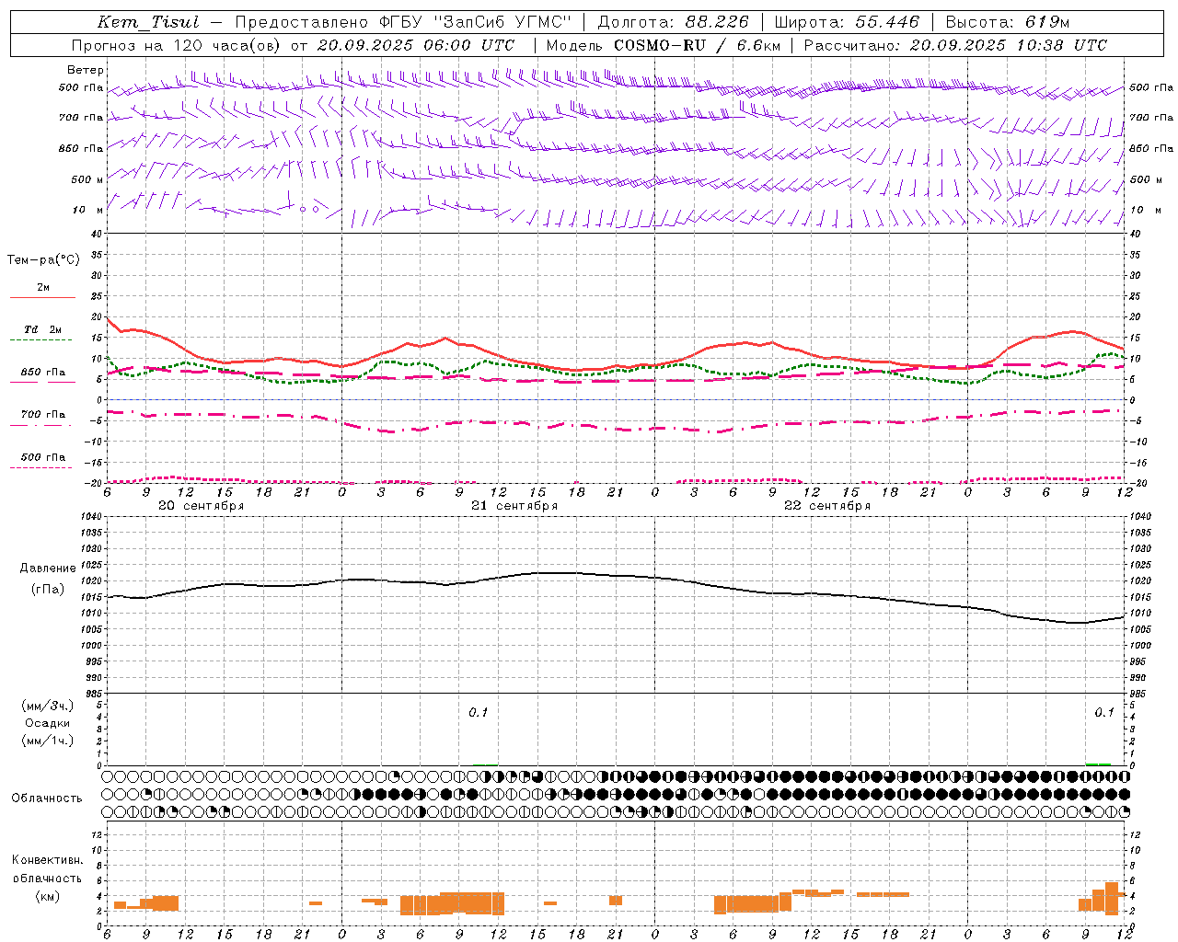Click the Давление panel label
Viewport: 1178px width, 942px height.
[x=46, y=569]
